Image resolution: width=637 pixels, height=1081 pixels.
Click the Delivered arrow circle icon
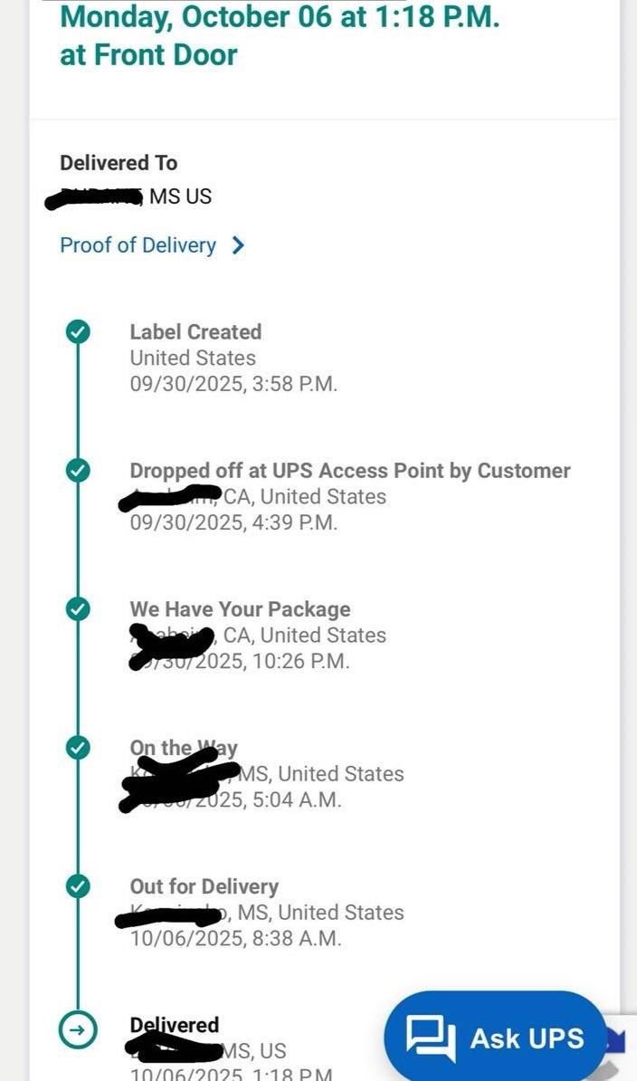pos(78,1028)
